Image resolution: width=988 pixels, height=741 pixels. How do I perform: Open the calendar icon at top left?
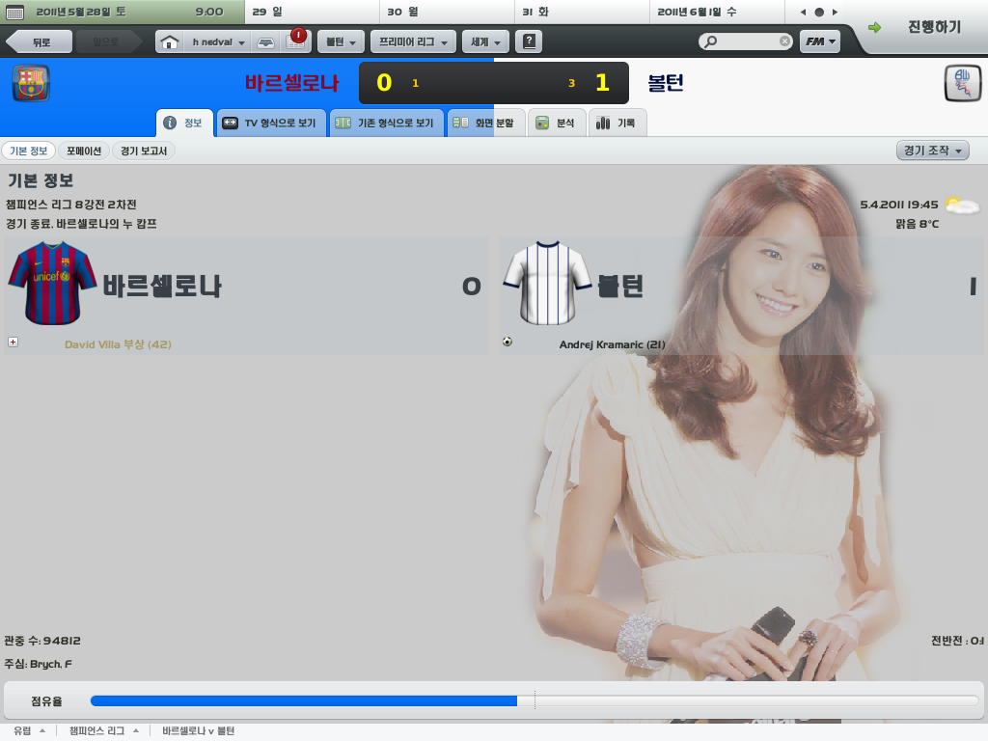(14, 12)
